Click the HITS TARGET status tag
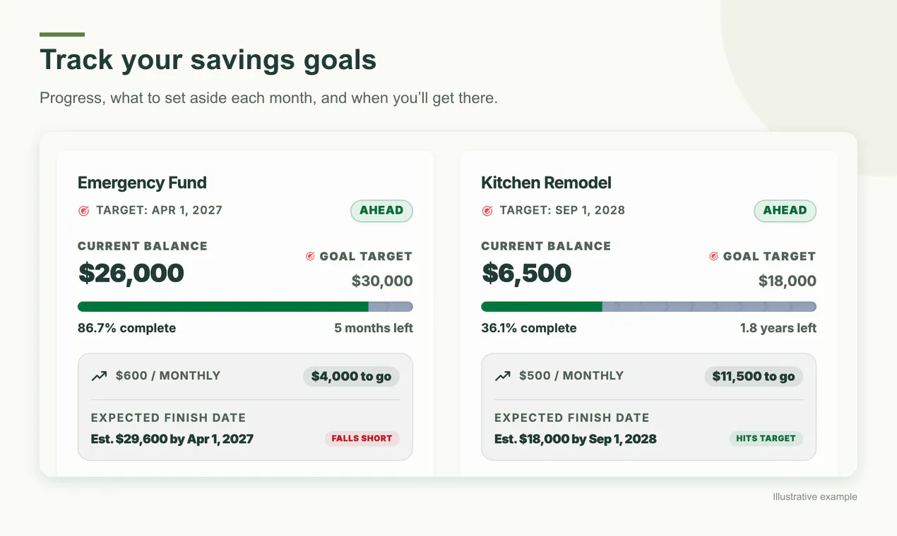Screen dimensions: 897x536 coord(766,438)
